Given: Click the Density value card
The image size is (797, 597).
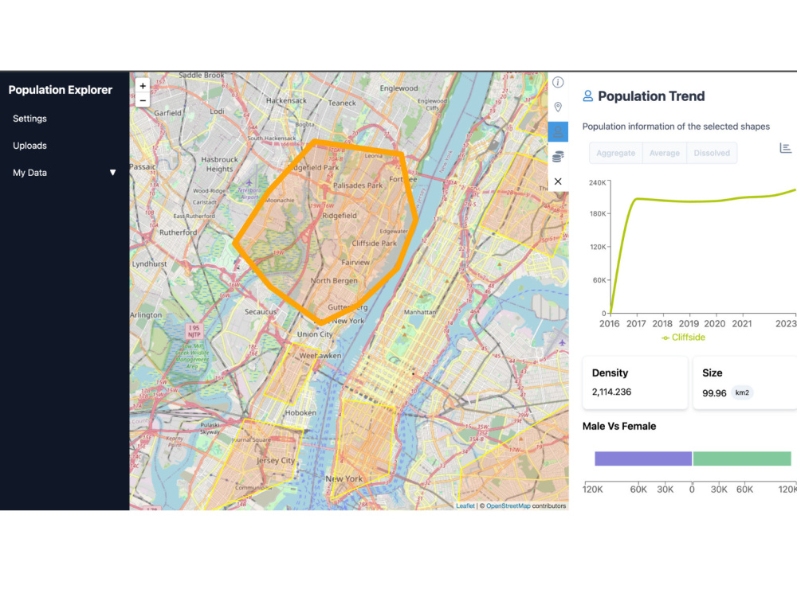Looking at the screenshot, I should click(635, 382).
